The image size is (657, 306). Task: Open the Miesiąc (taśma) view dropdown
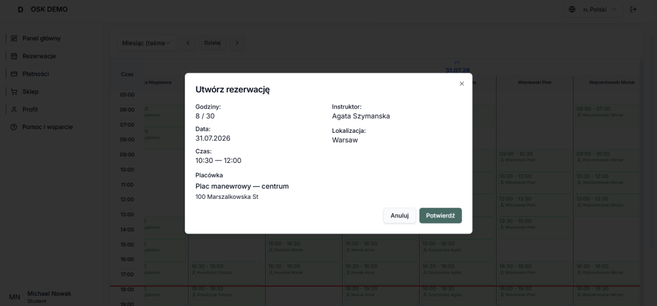pyautogui.click(x=146, y=43)
